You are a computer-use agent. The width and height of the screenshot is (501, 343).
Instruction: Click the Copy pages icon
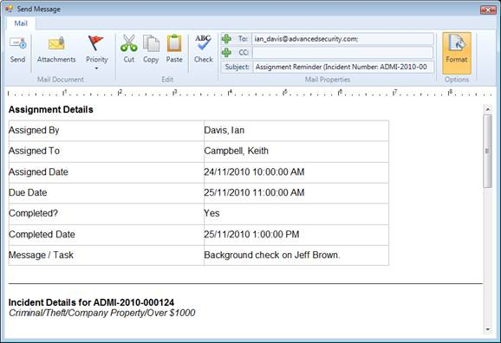[x=151, y=43]
